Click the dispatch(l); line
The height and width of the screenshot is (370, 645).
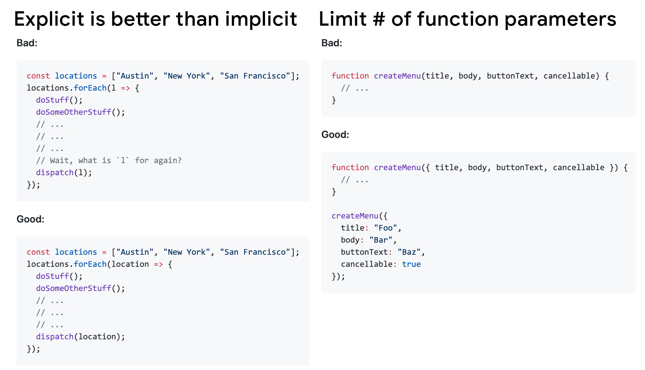pos(64,173)
